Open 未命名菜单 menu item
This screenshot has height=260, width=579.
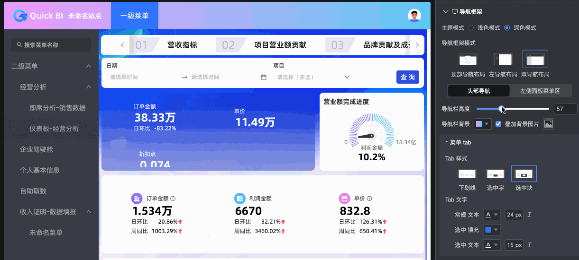[x=46, y=233]
